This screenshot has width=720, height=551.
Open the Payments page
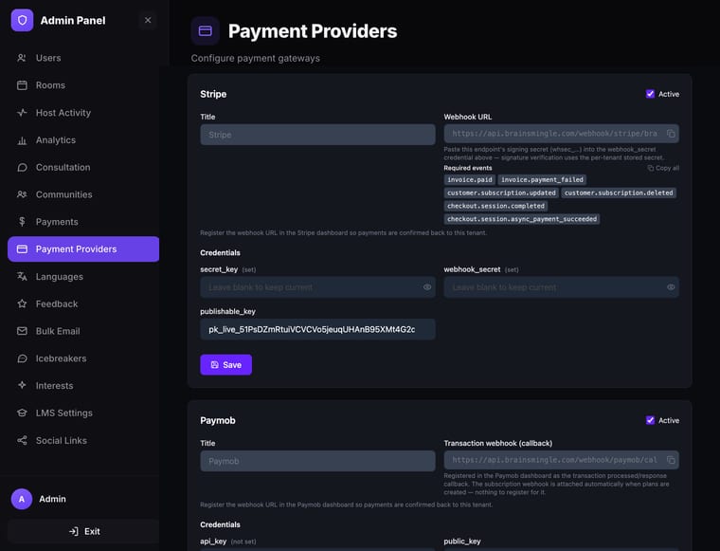click(83, 222)
